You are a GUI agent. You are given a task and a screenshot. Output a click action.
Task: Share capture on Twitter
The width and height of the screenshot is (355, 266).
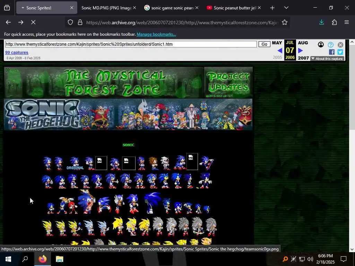coord(340,52)
